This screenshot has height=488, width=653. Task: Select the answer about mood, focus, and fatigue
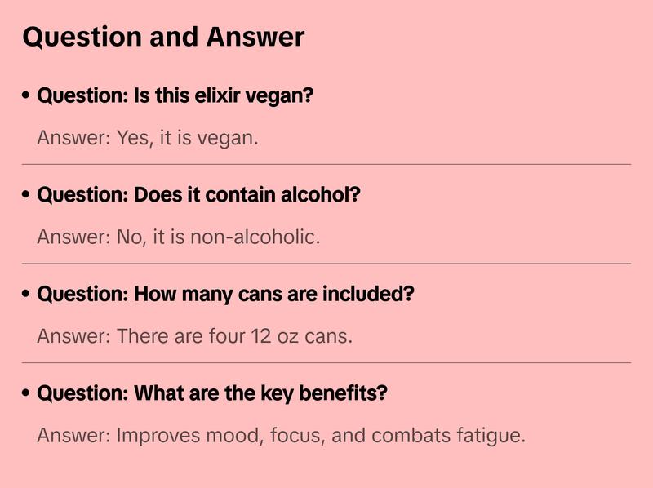(281, 435)
